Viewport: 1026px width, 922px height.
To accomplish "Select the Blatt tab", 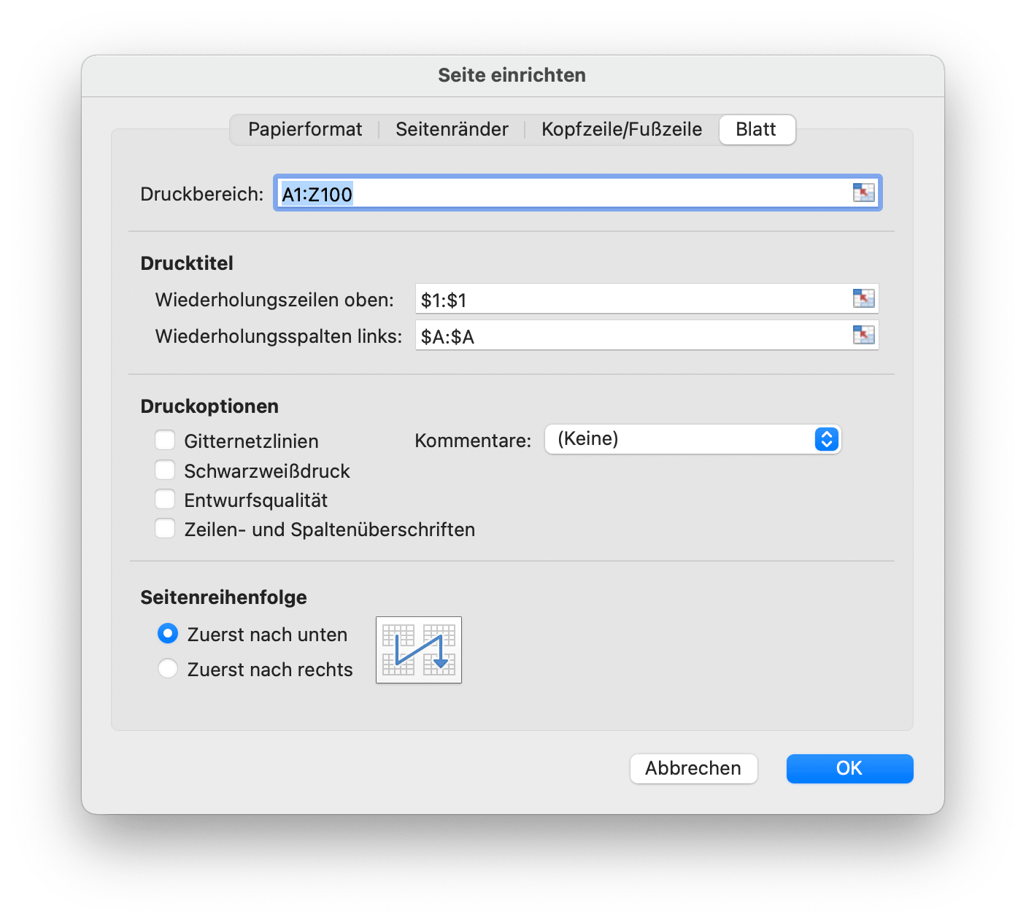I will click(x=757, y=129).
